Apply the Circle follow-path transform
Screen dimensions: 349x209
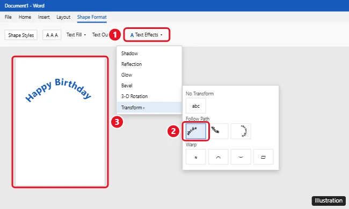coord(241,131)
